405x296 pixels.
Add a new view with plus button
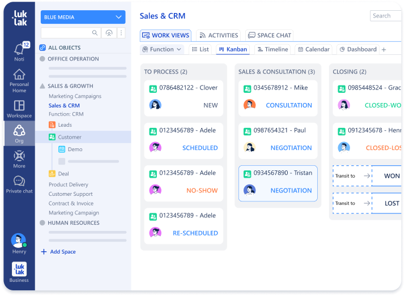383,50
